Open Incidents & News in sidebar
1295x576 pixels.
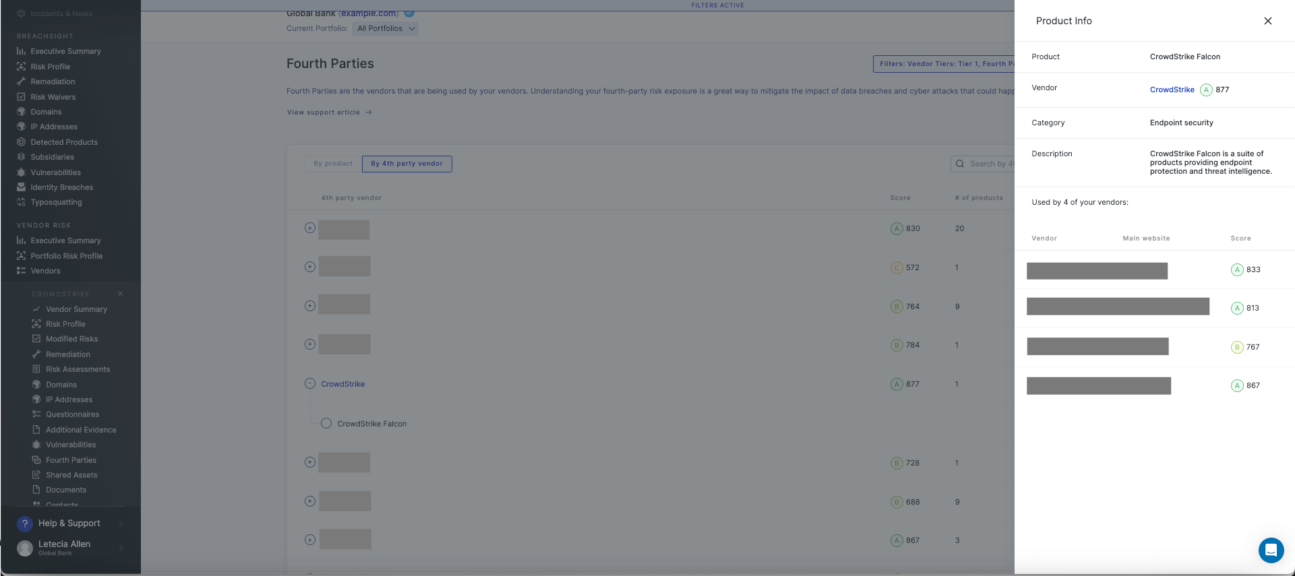point(61,13)
